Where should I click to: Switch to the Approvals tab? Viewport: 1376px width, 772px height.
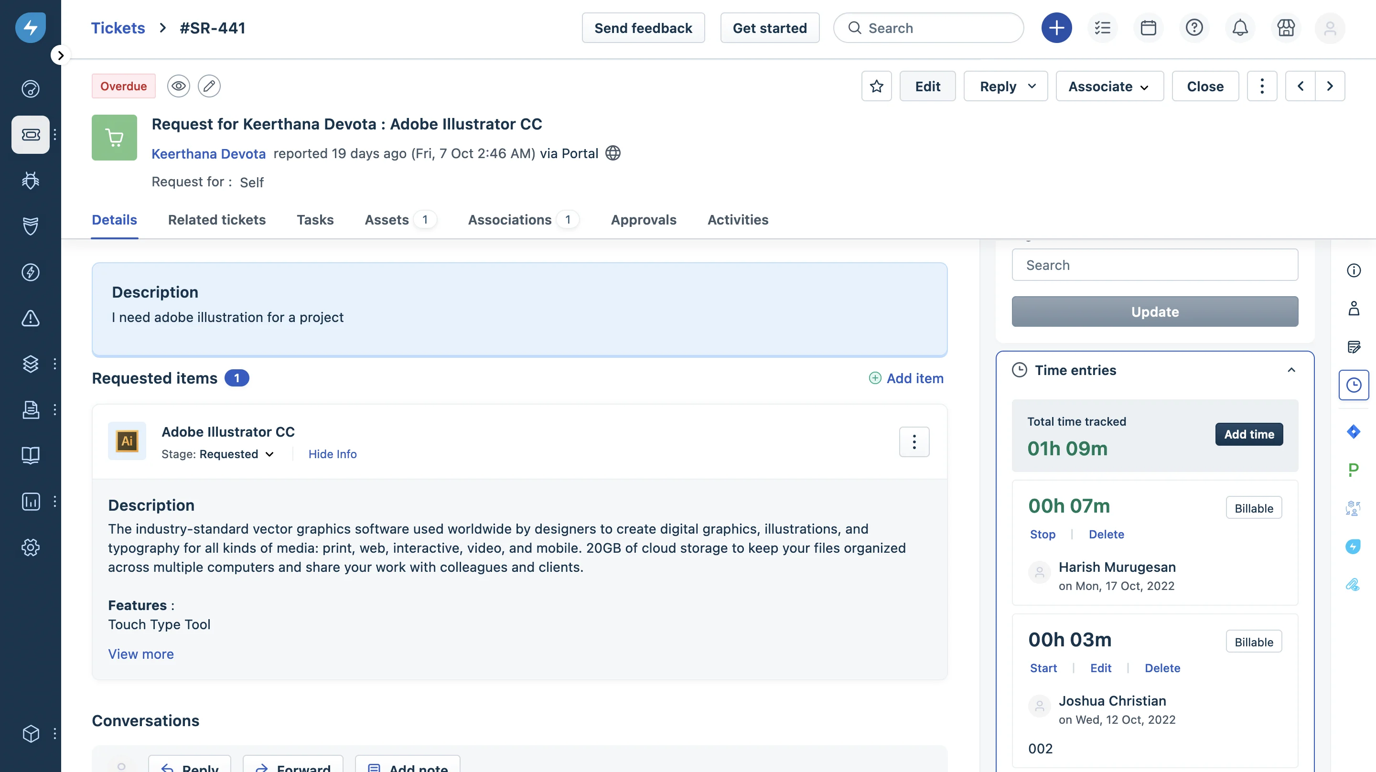click(x=643, y=220)
